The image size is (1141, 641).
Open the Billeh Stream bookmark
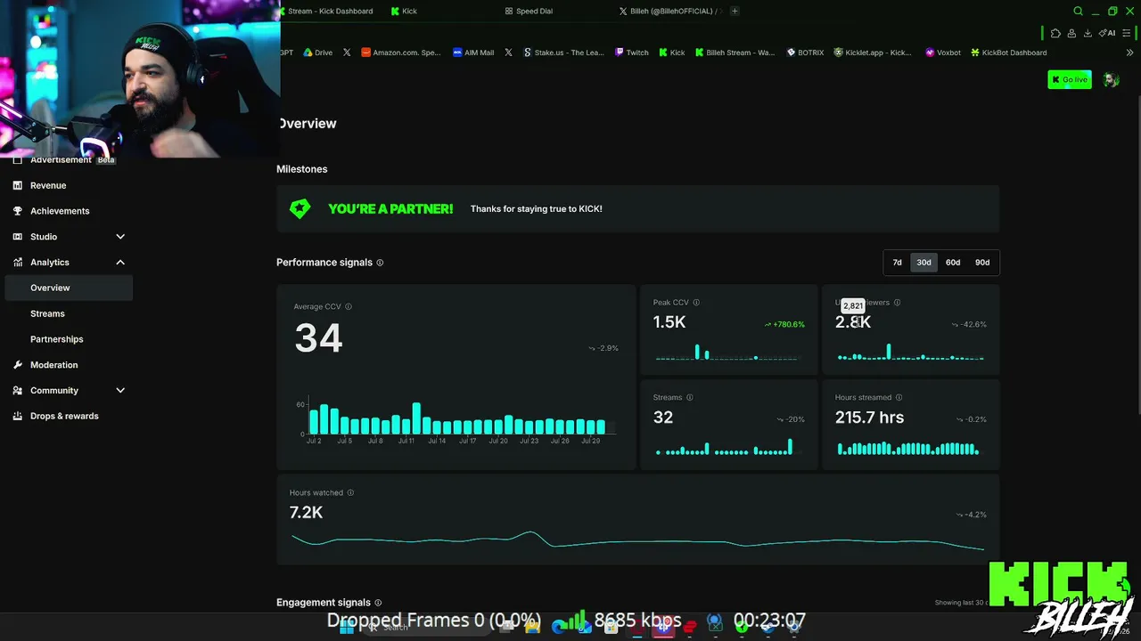point(735,53)
